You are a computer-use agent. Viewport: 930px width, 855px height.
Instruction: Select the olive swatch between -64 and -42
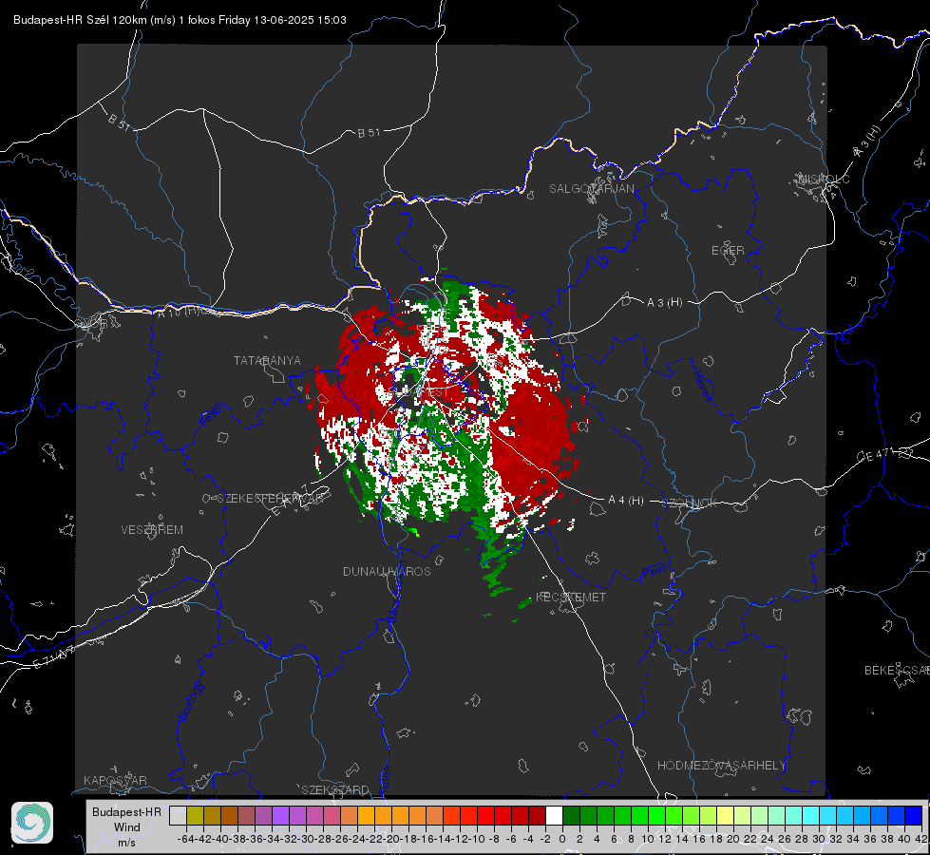[195, 815]
